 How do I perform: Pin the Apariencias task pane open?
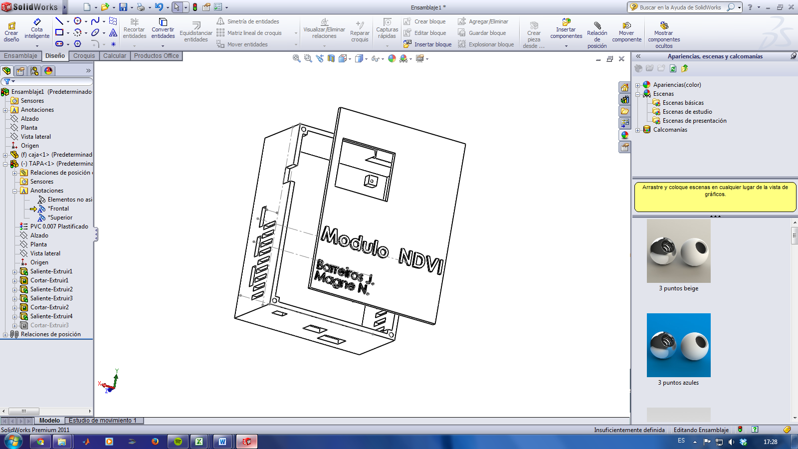tap(793, 56)
